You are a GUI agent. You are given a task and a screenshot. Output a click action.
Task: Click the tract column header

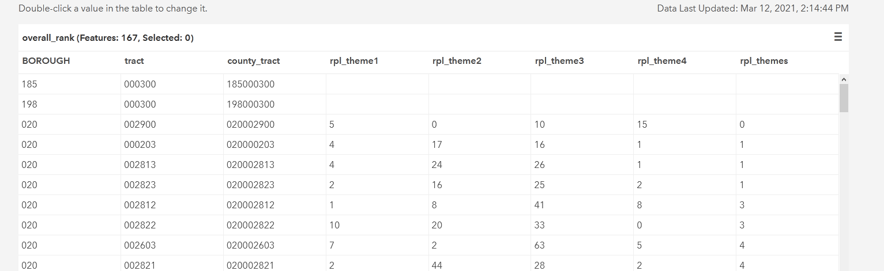point(134,61)
